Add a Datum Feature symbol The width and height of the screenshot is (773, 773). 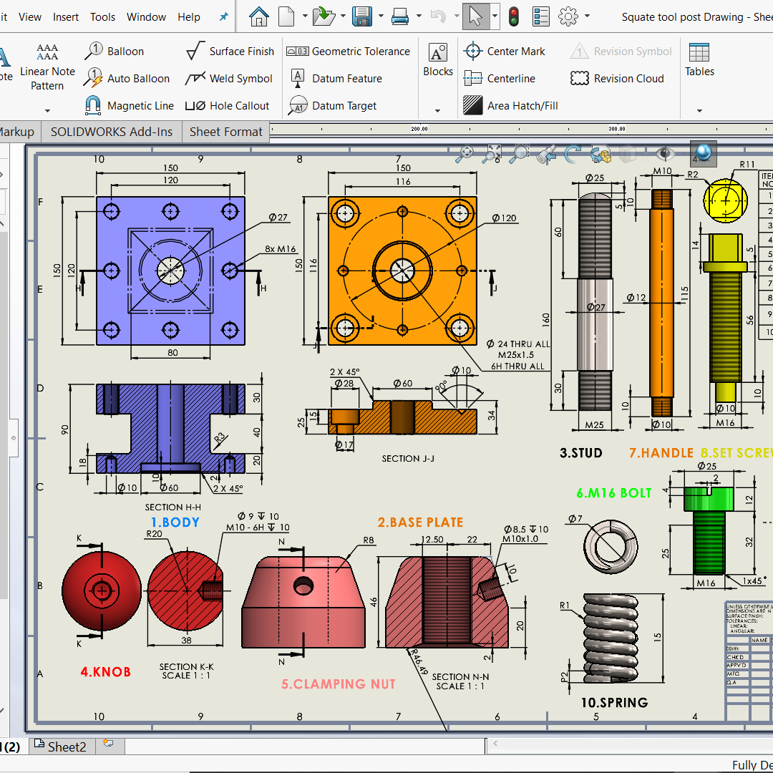336,79
